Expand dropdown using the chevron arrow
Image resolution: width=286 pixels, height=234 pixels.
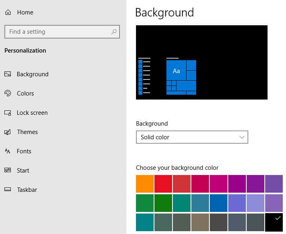coord(241,137)
